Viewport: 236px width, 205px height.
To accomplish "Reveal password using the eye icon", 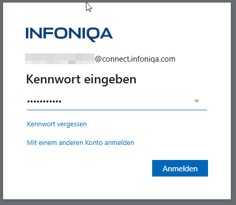I will click(x=197, y=101).
